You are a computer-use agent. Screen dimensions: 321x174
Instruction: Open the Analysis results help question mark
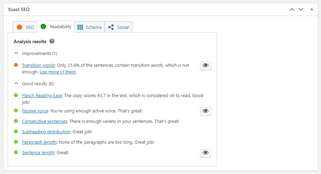click(x=52, y=41)
